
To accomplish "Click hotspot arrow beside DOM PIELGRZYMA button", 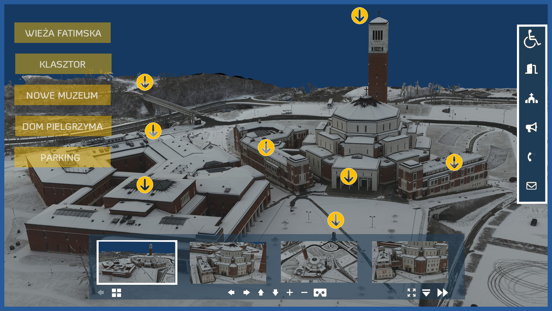I will point(153,131).
